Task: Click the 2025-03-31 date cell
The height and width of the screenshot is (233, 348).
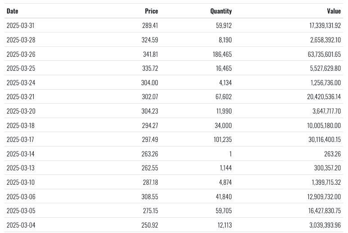Action: pos(20,26)
